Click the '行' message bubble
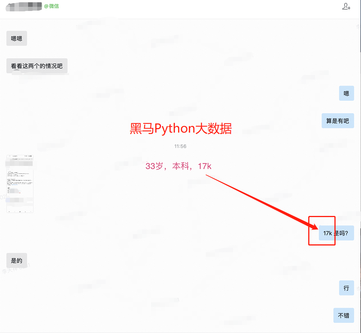The width and height of the screenshot is (361, 333). (x=346, y=288)
